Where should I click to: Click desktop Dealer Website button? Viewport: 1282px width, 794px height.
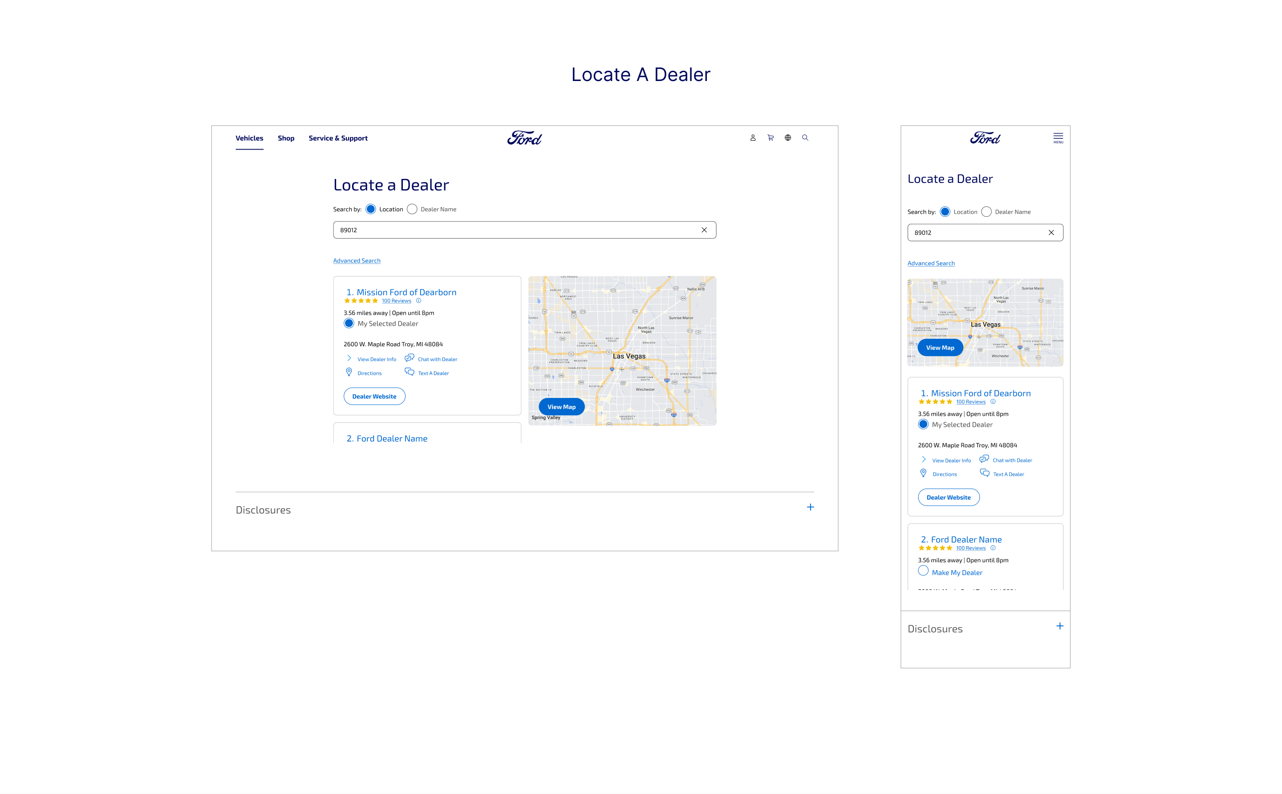click(374, 397)
